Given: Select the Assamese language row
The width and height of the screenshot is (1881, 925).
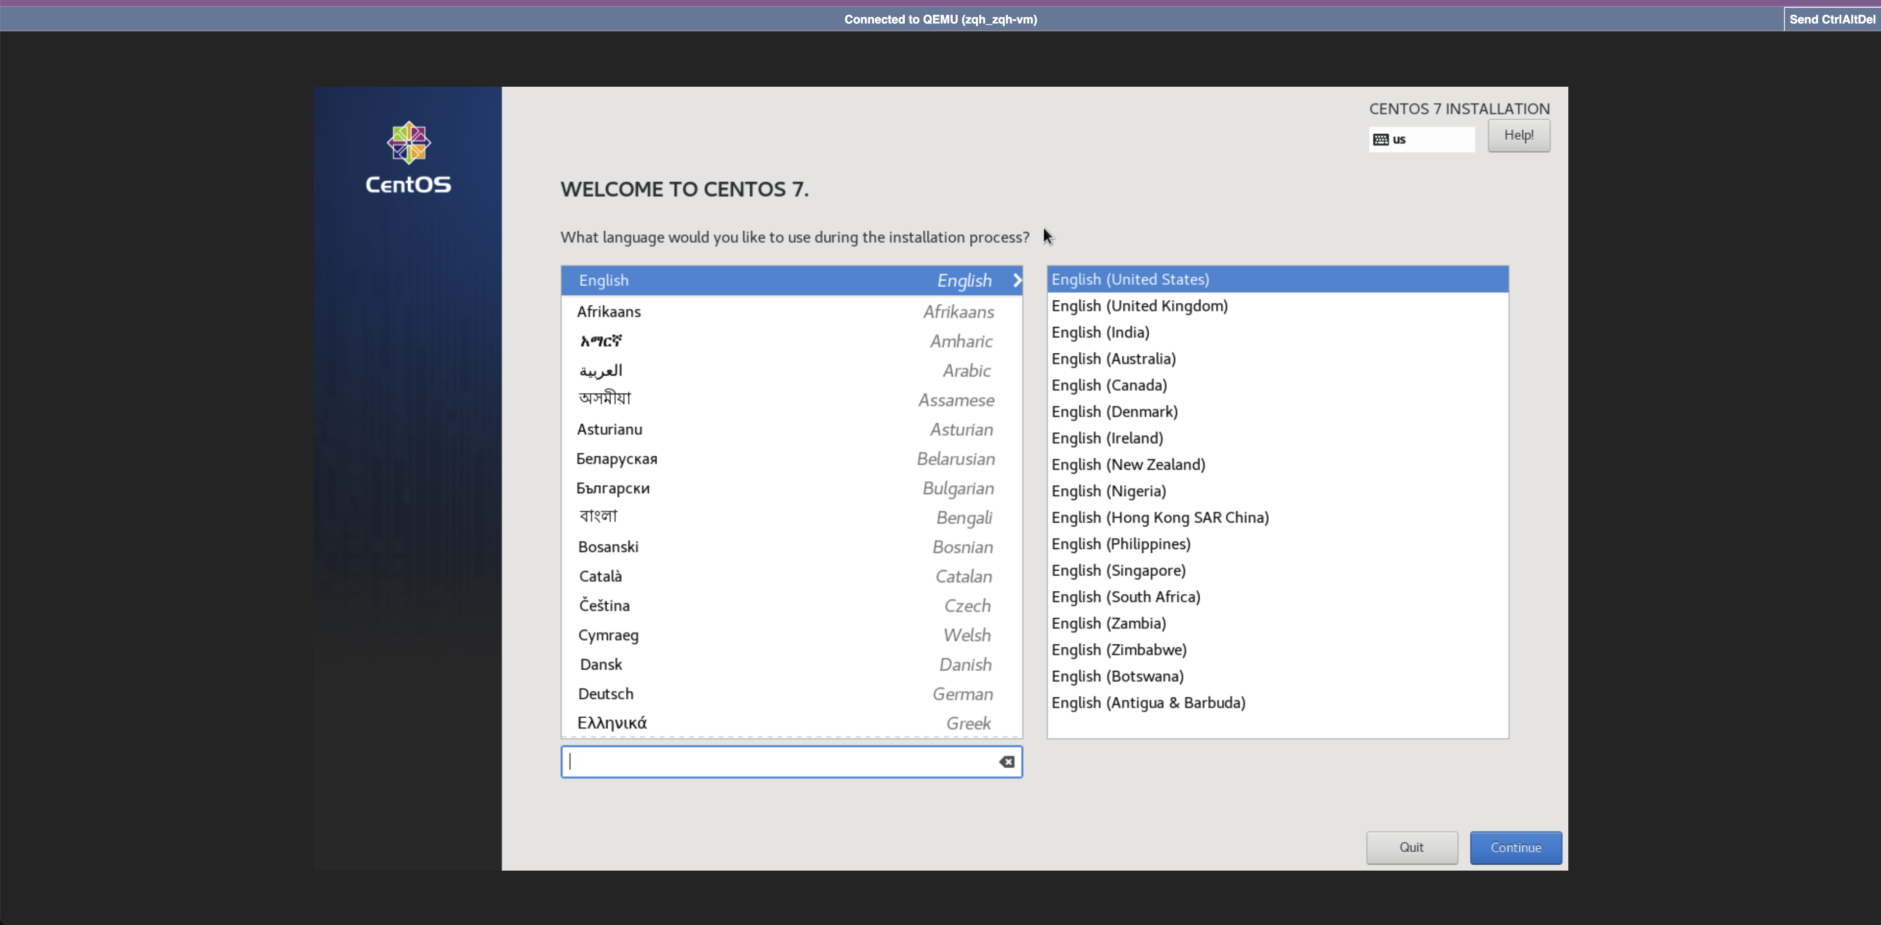Looking at the screenshot, I should pos(792,399).
